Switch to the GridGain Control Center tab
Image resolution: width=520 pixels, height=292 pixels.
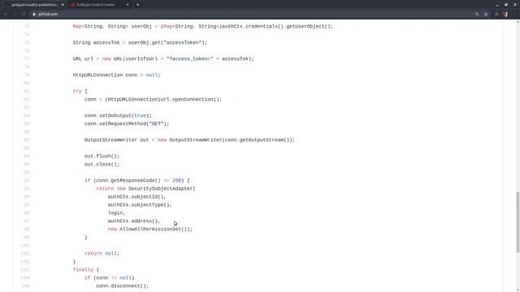coord(96,5)
